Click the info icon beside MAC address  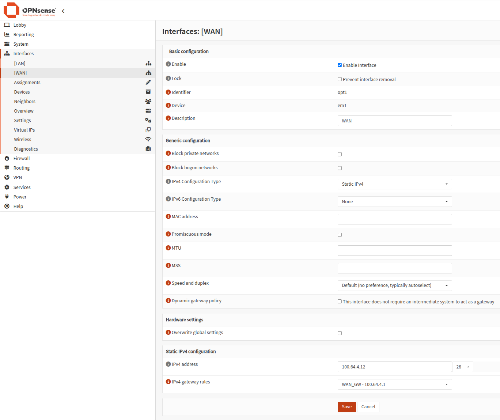[x=168, y=216]
